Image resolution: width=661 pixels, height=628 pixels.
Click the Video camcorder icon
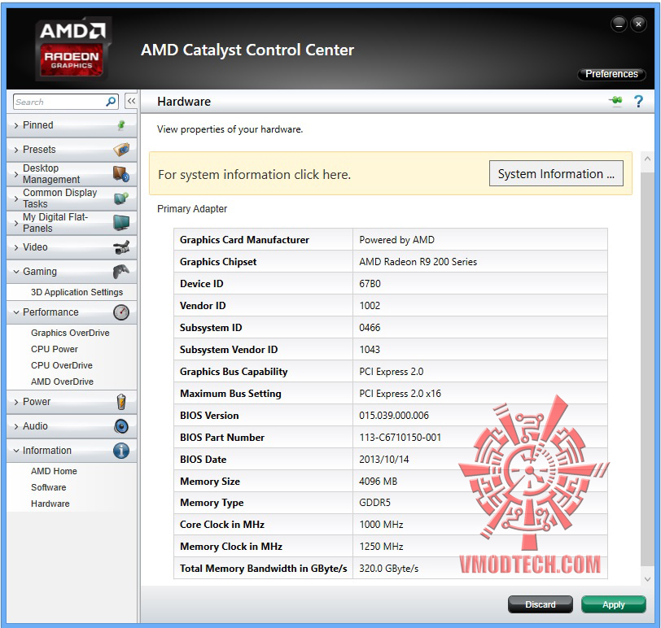[121, 247]
